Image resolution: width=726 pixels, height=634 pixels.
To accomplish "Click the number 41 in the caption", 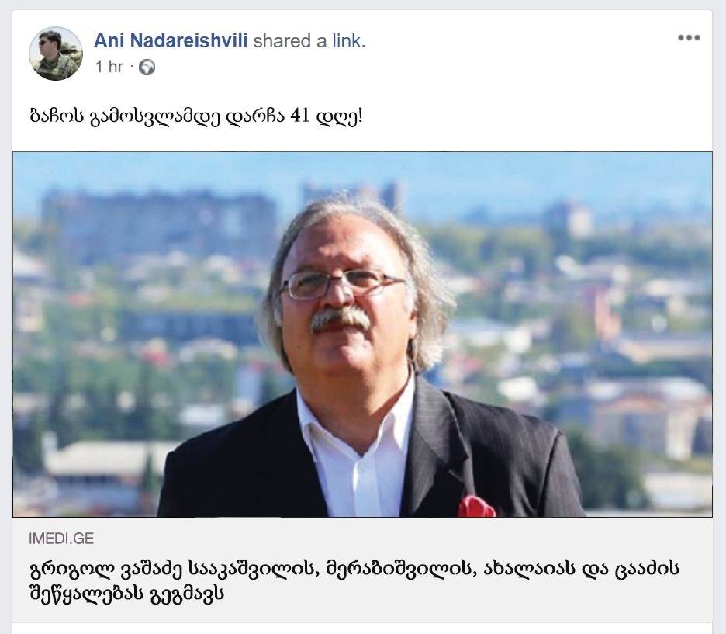I will point(300,116).
